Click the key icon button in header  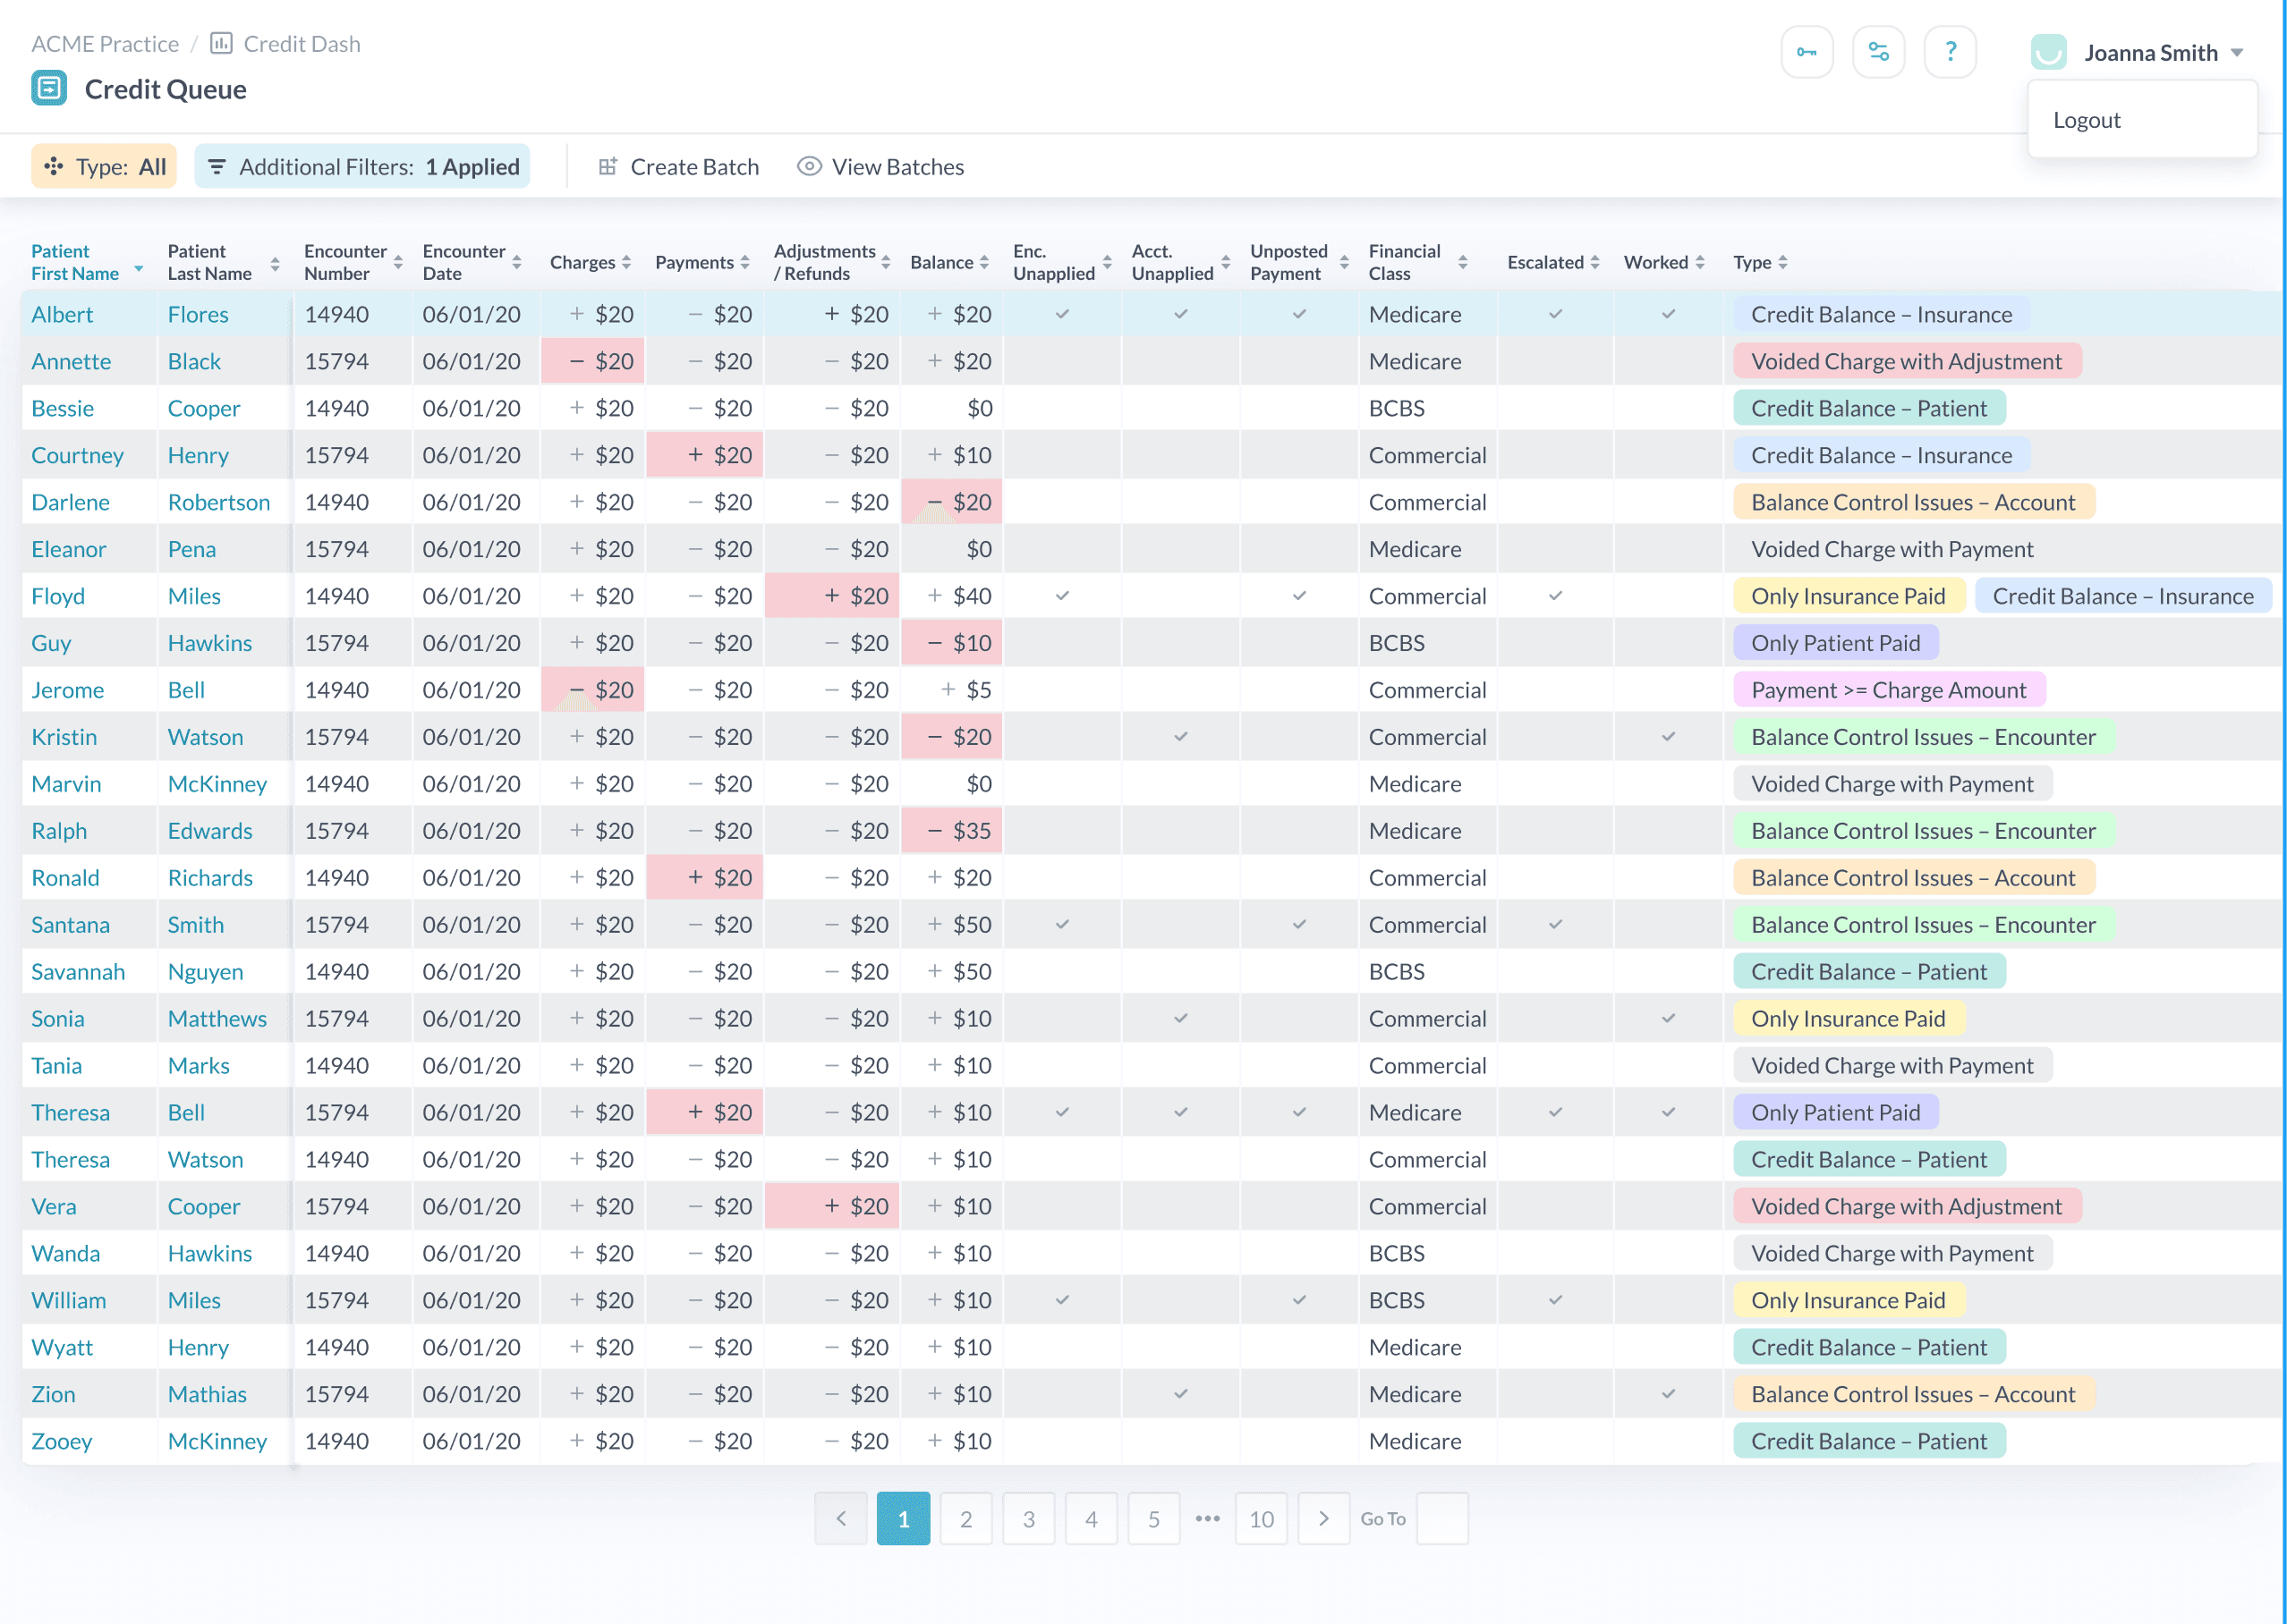pyautogui.click(x=1806, y=52)
